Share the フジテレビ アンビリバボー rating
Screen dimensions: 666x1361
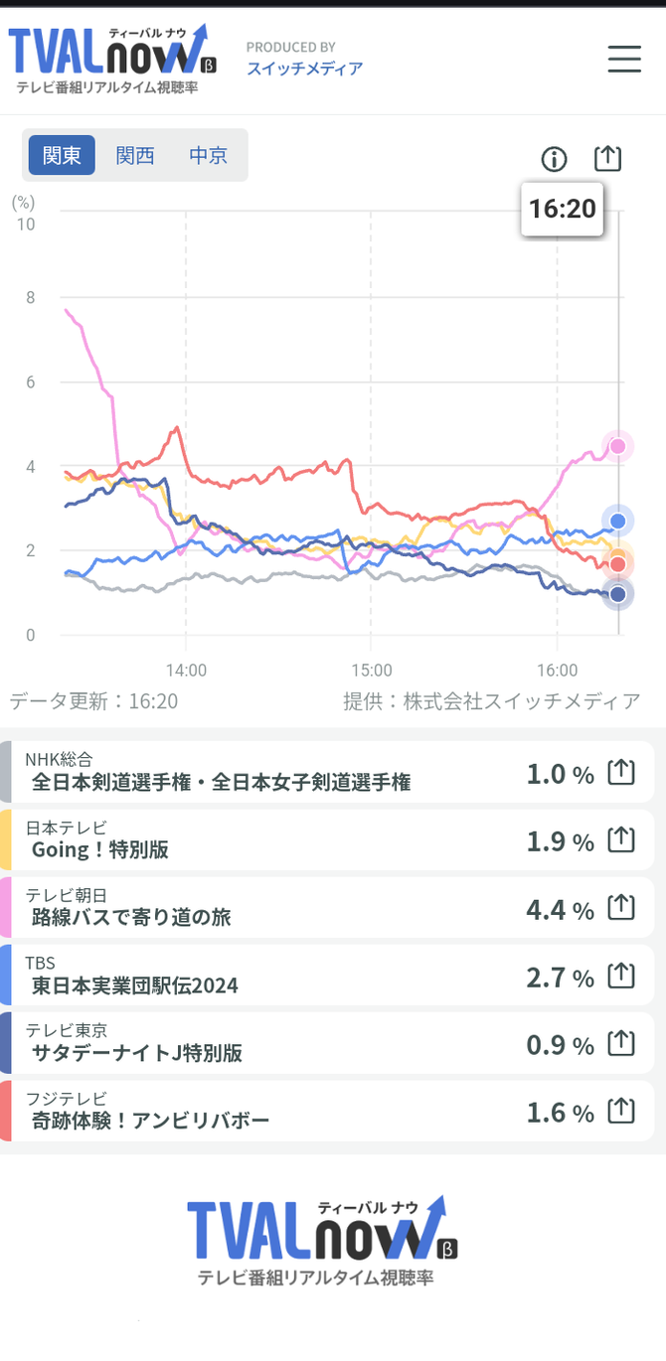[x=621, y=1111]
